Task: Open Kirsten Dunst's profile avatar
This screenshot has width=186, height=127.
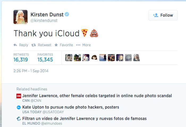Action: click(20, 17)
